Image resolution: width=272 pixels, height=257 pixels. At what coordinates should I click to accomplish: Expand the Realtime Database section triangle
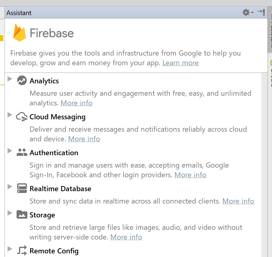[x=10, y=187]
